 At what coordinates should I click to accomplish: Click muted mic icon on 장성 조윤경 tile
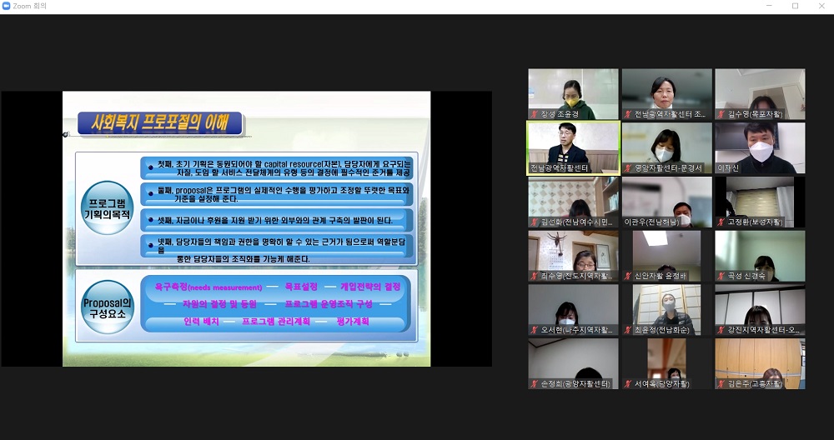[535, 114]
